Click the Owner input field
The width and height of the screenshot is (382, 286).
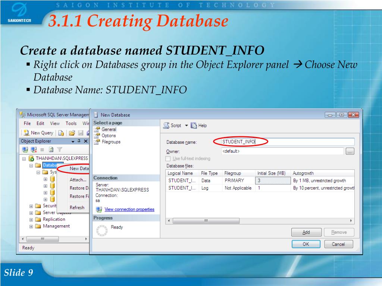(283, 151)
